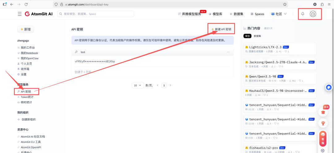
Task: Click the browser sidebar tab icon
Action: [5, 4]
